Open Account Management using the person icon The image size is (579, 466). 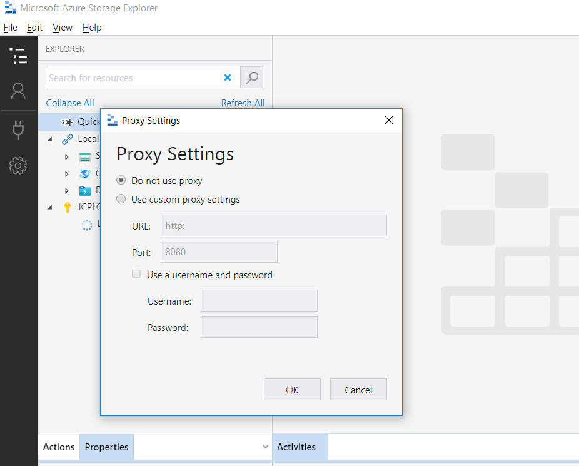pos(19,91)
